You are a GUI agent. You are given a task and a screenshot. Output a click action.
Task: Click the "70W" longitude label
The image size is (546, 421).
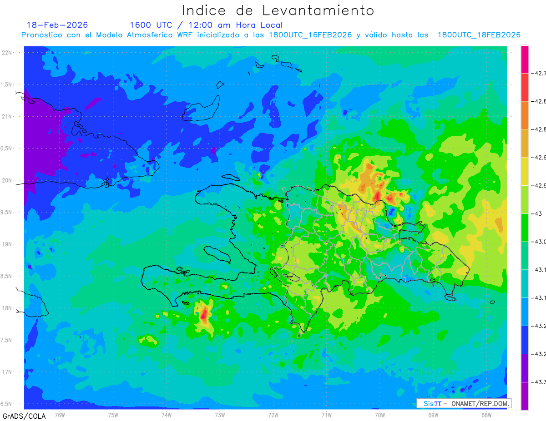pyautogui.click(x=379, y=415)
